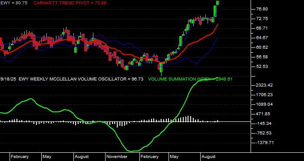Click the 64.67 price axis value

click(262, 38)
